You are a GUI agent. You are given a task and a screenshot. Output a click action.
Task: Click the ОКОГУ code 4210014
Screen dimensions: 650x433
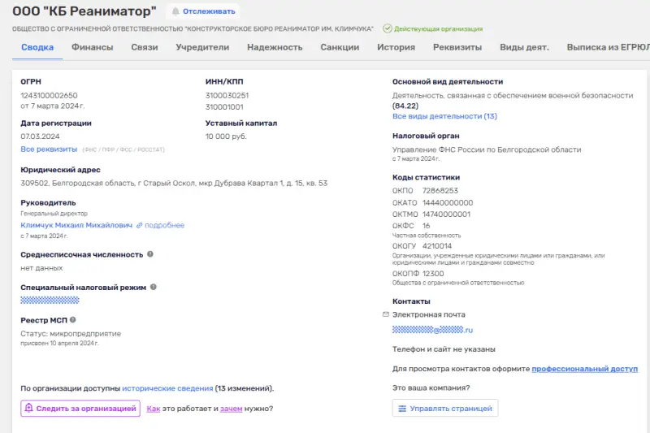tap(437, 245)
